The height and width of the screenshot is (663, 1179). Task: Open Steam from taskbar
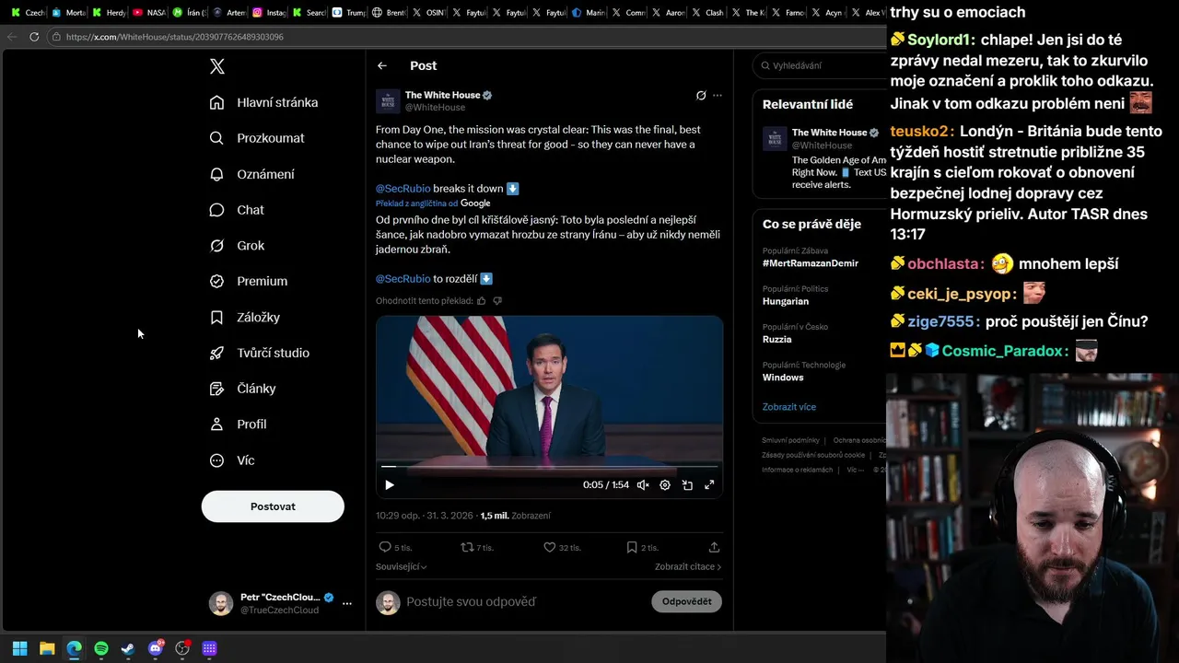[128, 648]
